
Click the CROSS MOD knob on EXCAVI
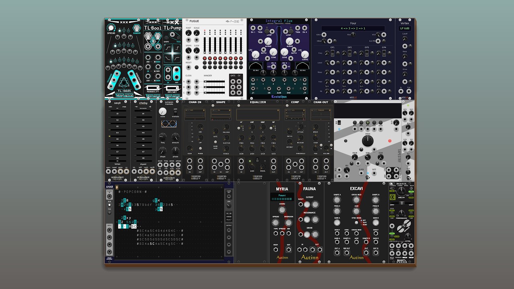pos(356,200)
